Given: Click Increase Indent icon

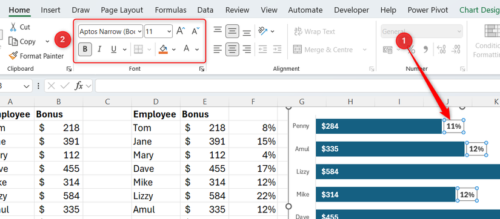Looking at the screenshot, I should point(277,49).
